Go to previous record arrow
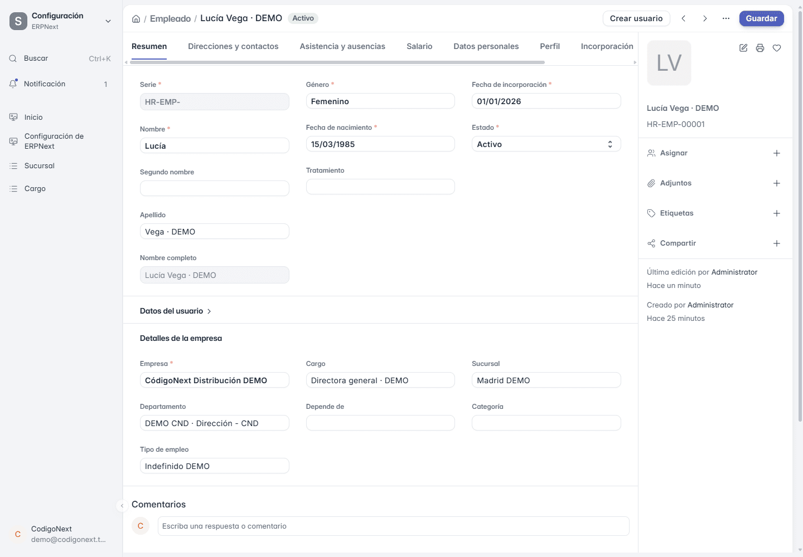803x557 pixels. pyautogui.click(x=684, y=18)
